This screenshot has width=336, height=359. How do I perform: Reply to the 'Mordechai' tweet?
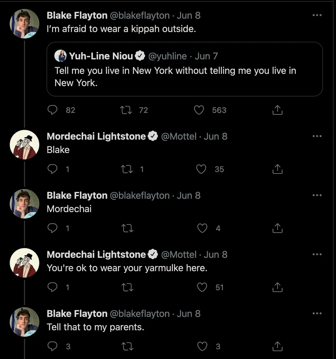click(x=52, y=228)
